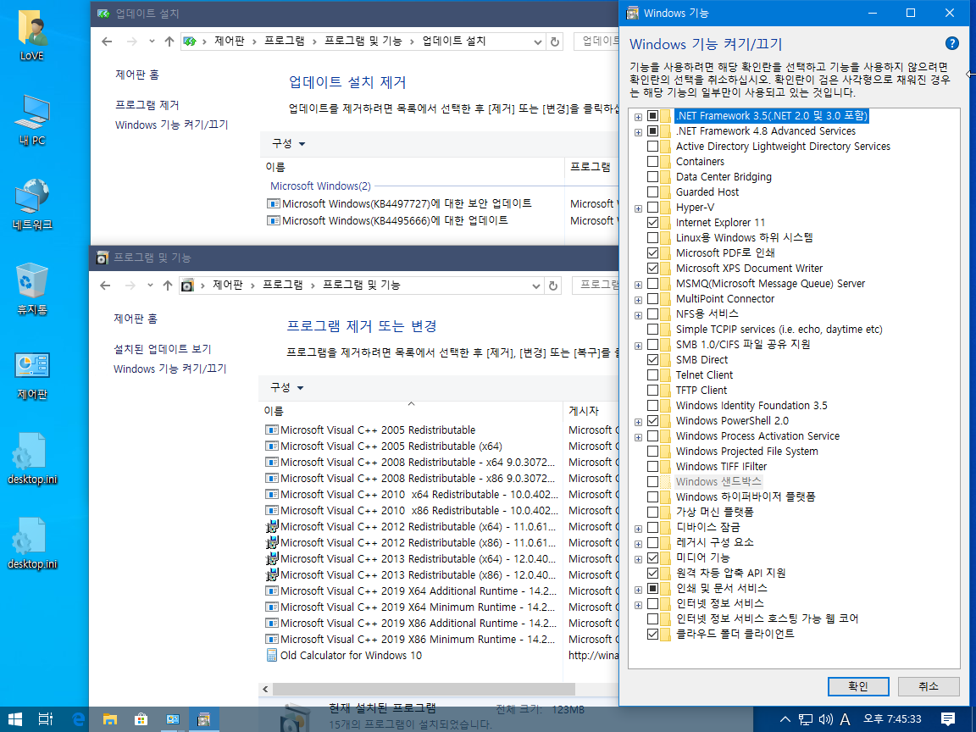Go up one level in 업데이트 설치 window
Image resolution: width=976 pixels, height=732 pixels.
[169, 41]
